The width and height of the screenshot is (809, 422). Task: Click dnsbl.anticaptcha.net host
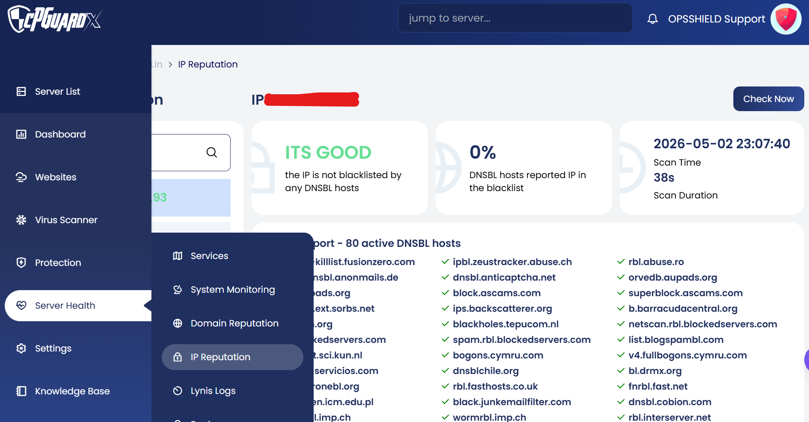504,277
